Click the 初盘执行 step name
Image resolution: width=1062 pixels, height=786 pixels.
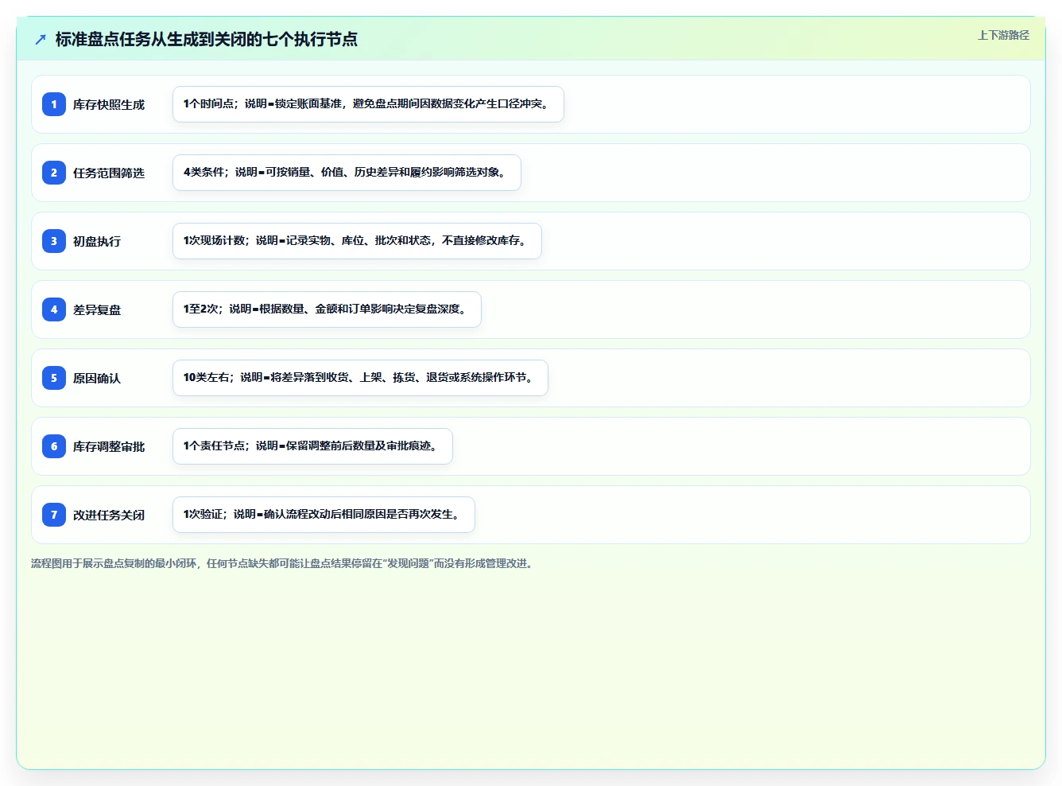tap(97, 241)
